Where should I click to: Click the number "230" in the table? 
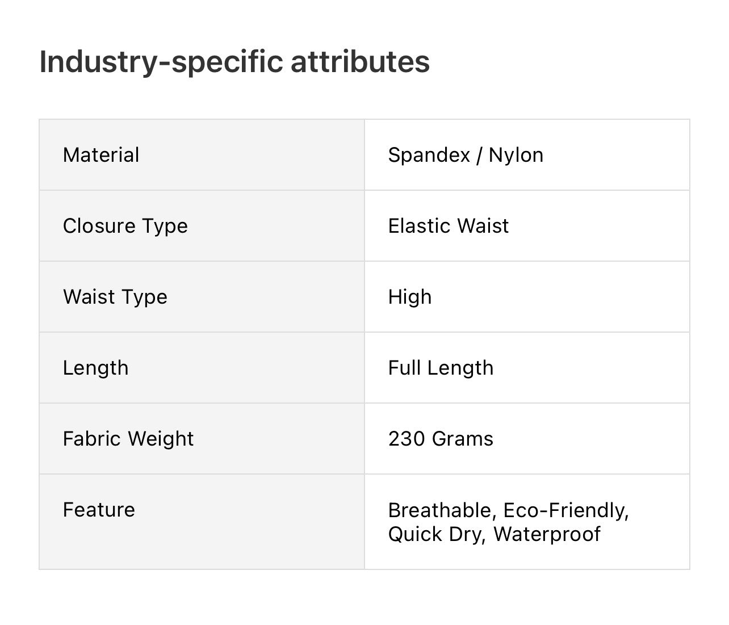coord(407,439)
